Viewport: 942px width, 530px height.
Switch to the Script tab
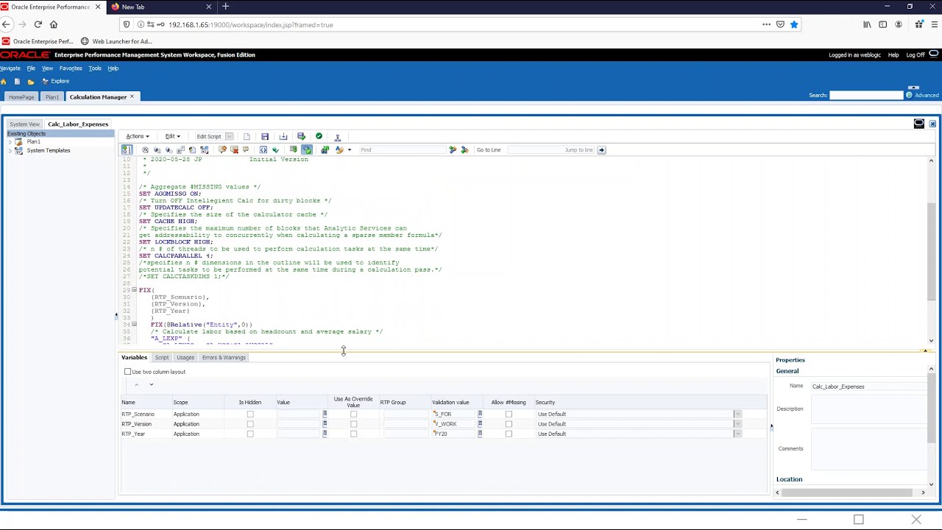162,358
